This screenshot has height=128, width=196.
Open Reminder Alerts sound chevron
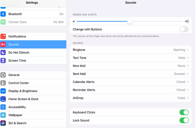pyautogui.click(x=188, y=90)
